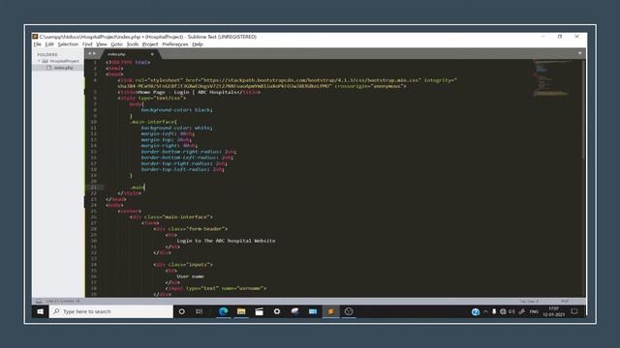620x348 pixels.
Task: Click the blue help icon in system tray
Action: click(x=476, y=311)
